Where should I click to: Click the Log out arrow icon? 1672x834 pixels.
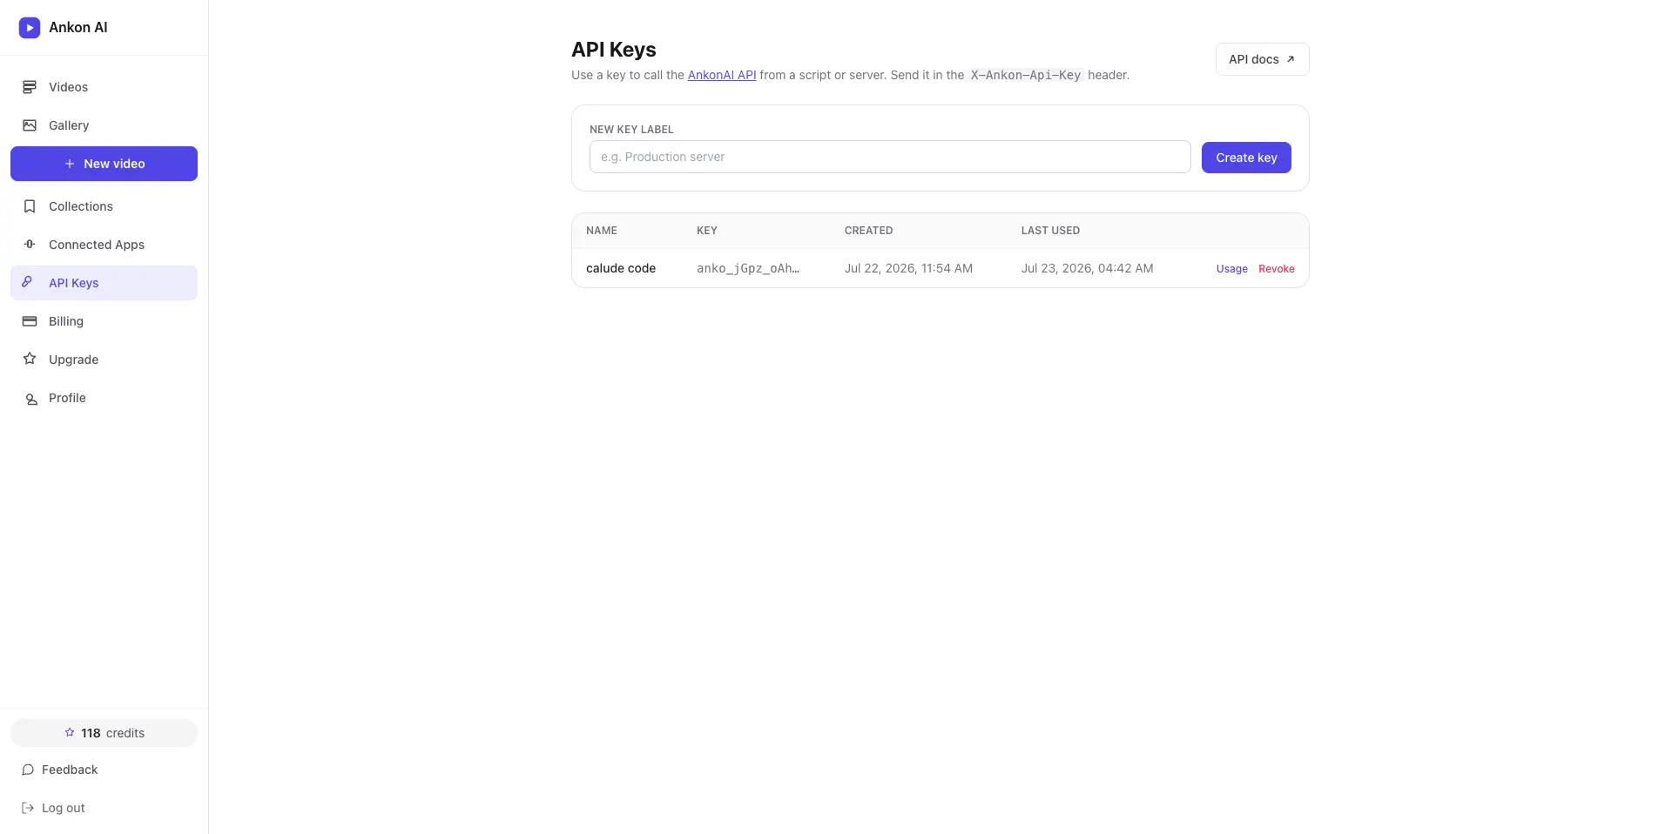(28, 808)
